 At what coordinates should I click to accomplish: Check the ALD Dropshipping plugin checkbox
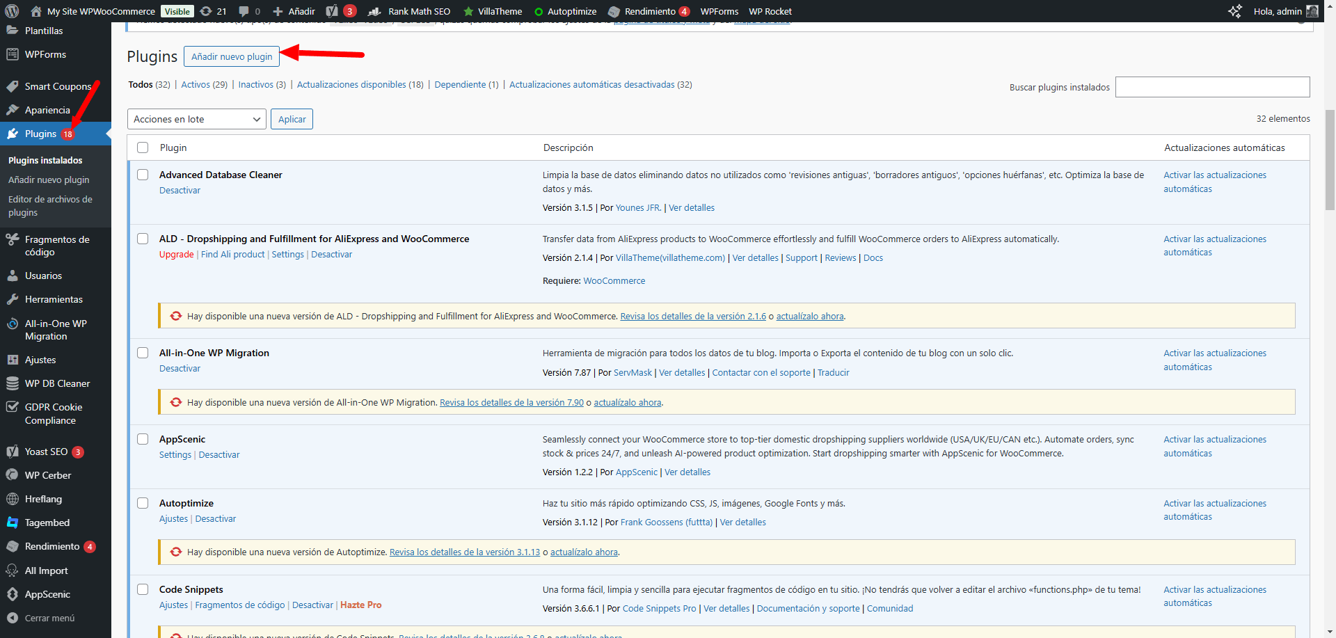tap(143, 239)
